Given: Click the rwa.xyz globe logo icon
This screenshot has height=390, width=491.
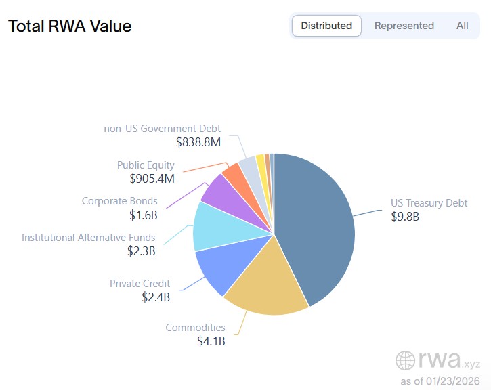Looking at the screenshot, I should click(405, 360).
